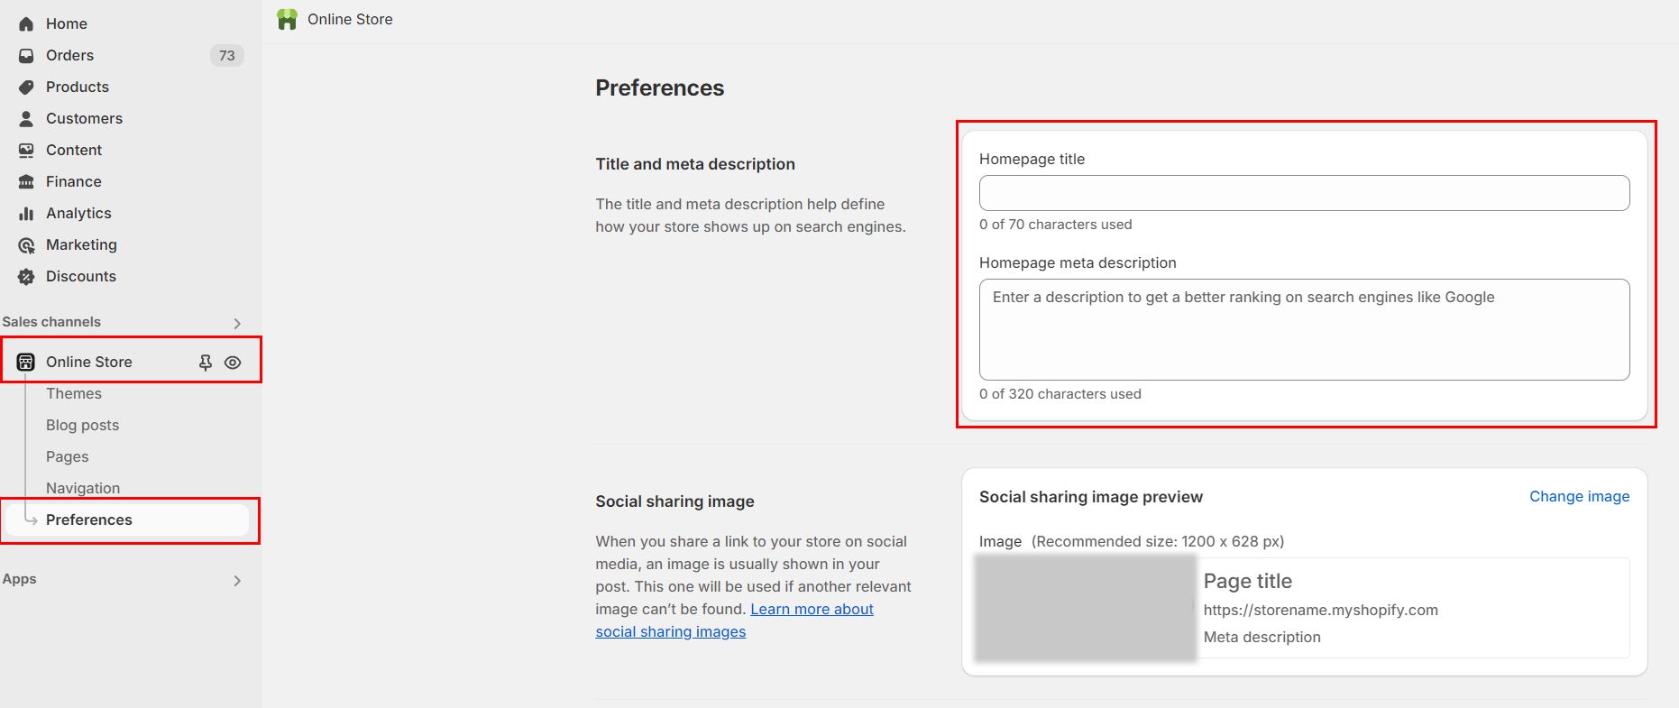Click the Analytics bar chart icon
This screenshot has width=1679, height=708.
pyautogui.click(x=26, y=214)
